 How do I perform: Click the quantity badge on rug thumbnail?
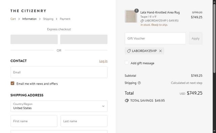[x=136, y=10]
